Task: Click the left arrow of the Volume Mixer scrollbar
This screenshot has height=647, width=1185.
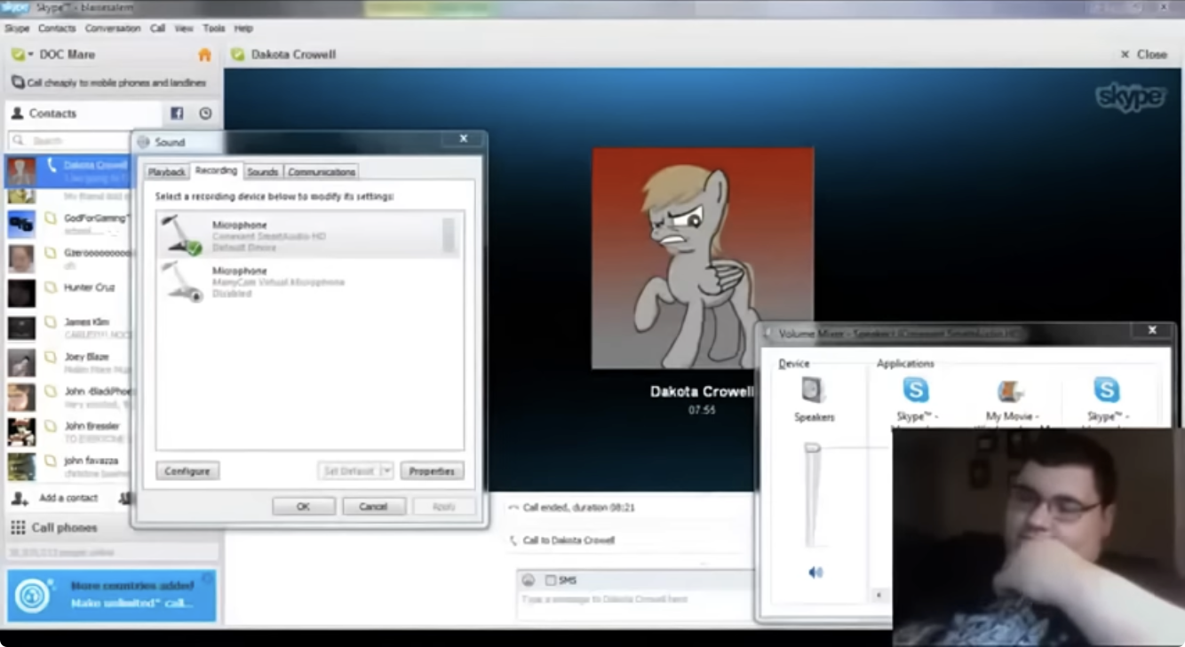Action: (x=879, y=595)
